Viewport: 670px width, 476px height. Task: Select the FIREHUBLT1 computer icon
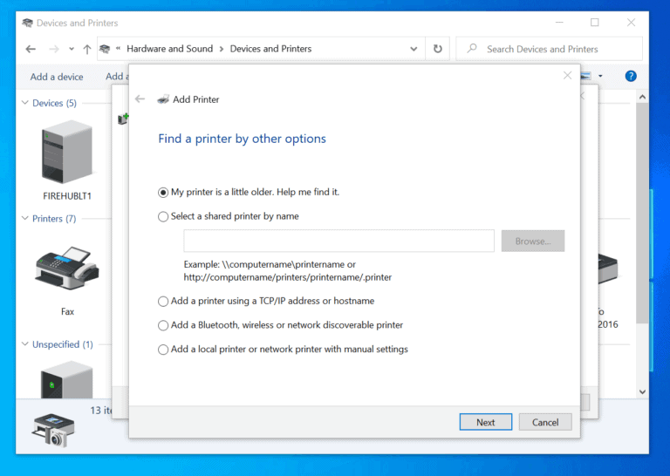(x=67, y=152)
